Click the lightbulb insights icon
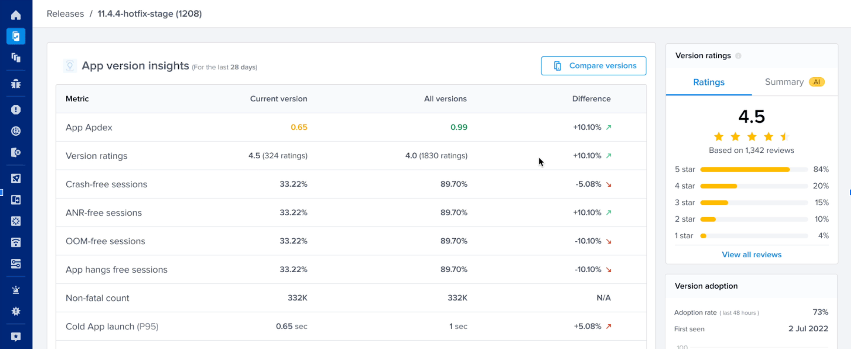 pyautogui.click(x=70, y=66)
